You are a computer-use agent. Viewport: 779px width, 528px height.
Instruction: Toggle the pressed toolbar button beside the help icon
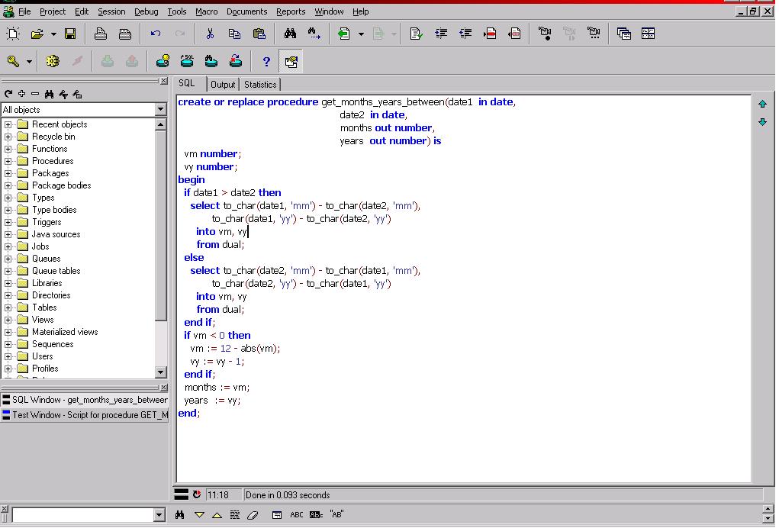point(291,62)
